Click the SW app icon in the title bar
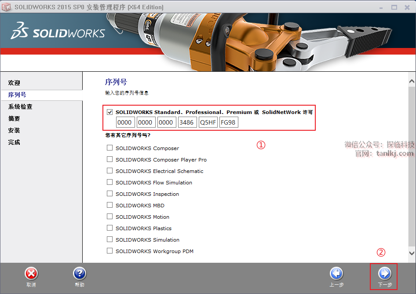Viewport: 416px width, 294px height. [6, 7]
